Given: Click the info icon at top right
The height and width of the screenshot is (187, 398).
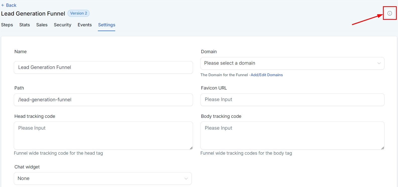Looking at the screenshot, I should tap(389, 13).
